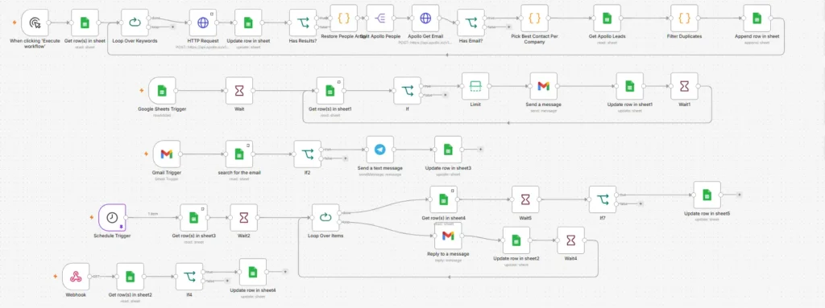The width and height of the screenshot is (825, 308).
Task: Select the If4 node
Action: click(x=189, y=277)
